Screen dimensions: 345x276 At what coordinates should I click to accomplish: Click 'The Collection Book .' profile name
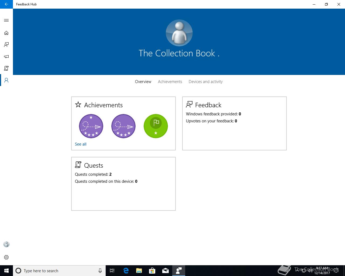tap(179, 53)
